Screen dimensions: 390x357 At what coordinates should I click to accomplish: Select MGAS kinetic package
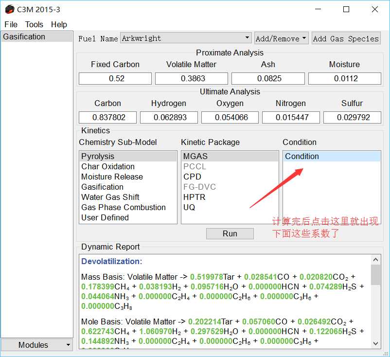[230, 156]
